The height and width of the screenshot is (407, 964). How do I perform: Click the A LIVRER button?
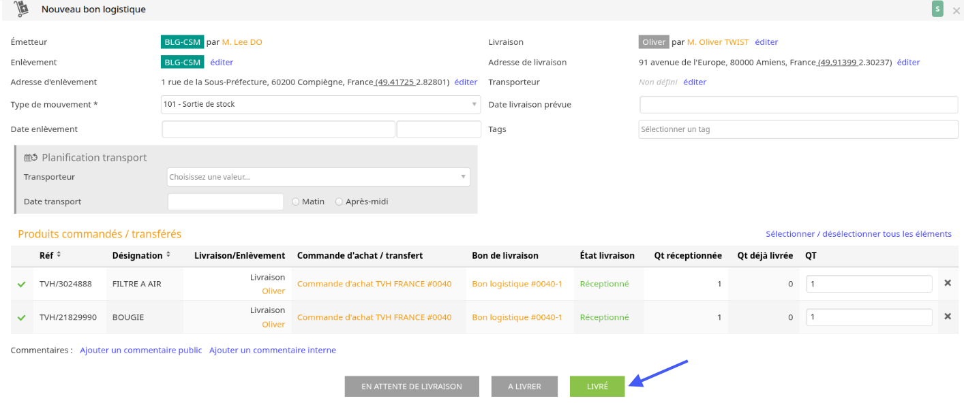click(525, 387)
